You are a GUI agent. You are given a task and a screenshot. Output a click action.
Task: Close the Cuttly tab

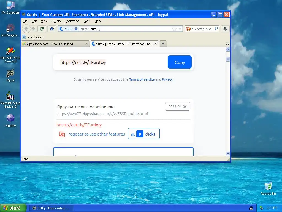point(156,44)
